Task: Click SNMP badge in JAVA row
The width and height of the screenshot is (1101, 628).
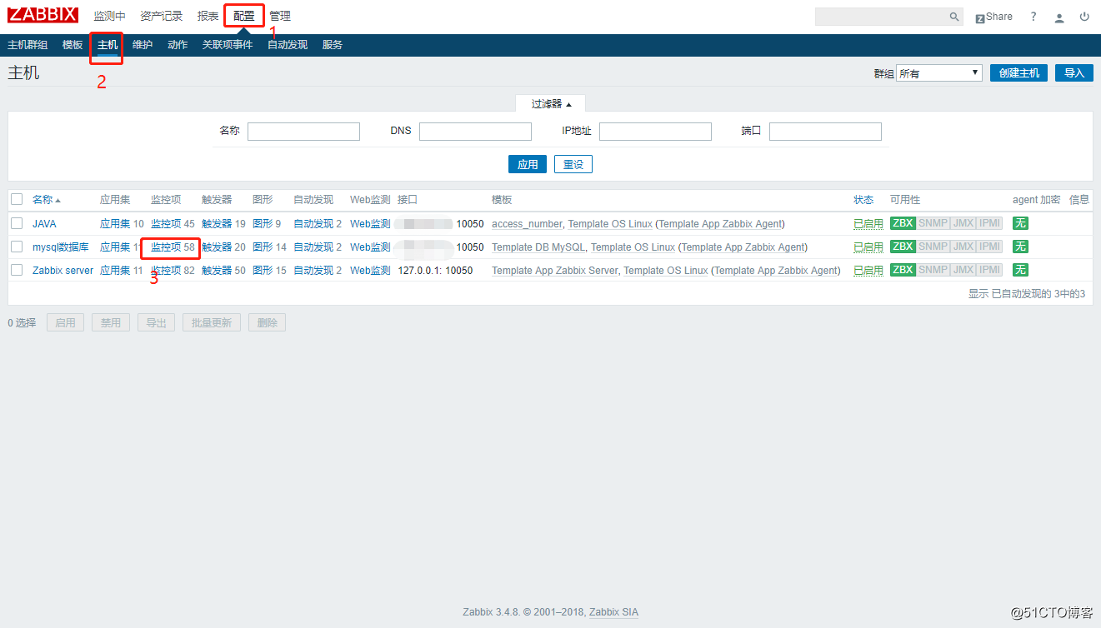Action: (x=933, y=223)
